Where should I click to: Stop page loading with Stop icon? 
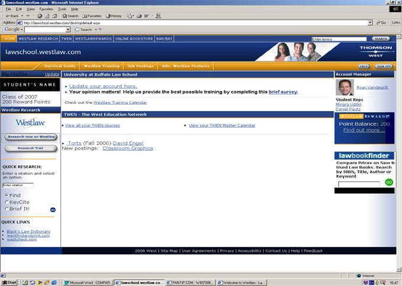coord(40,16)
